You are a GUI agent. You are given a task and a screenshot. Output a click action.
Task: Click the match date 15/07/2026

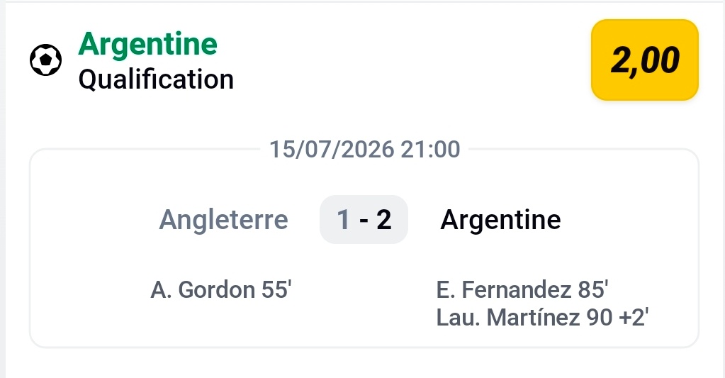332,150
